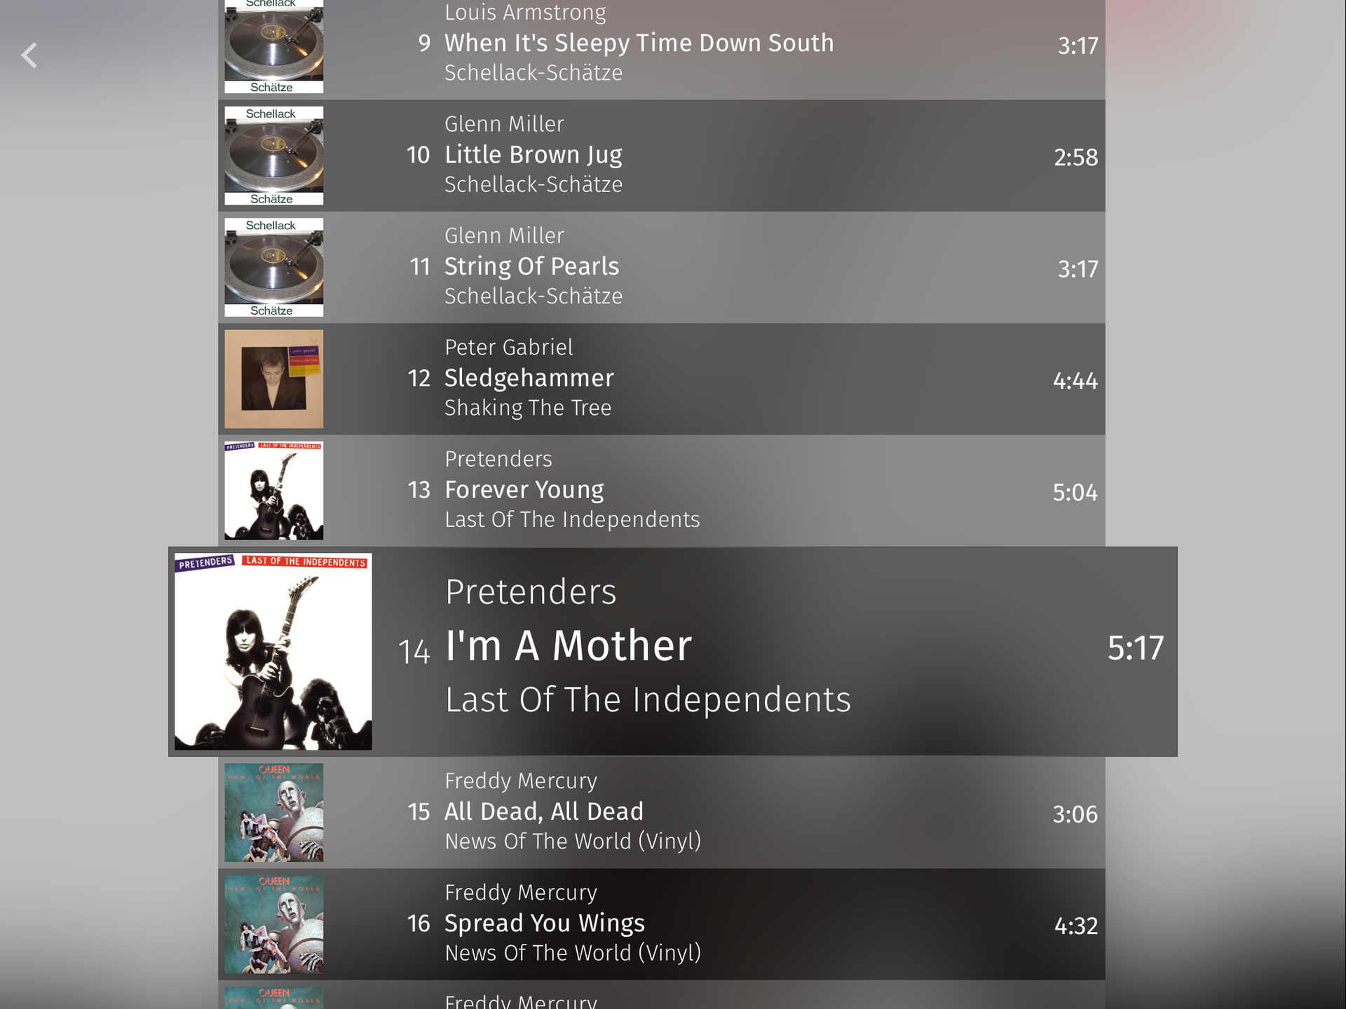
Task: Tap the Pretenders cover beside Forever Young
Action: 273,490
